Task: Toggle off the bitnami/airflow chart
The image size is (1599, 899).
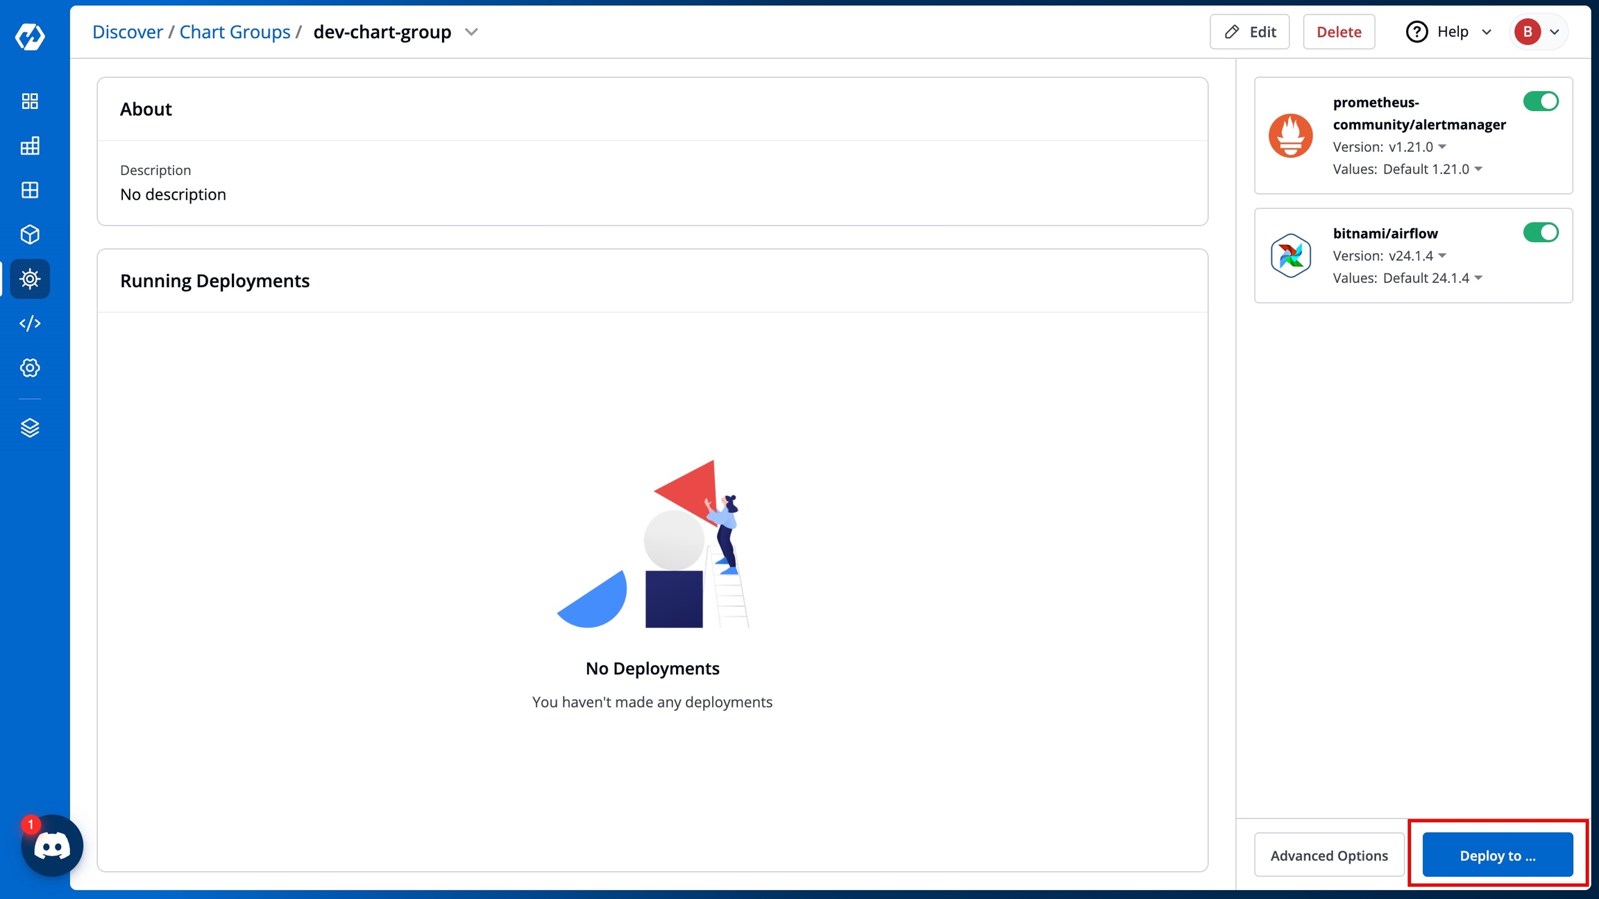Action: (x=1541, y=232)
